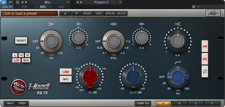This screenshot has height=107, width=225.
Task: Click the small bell symbol above mid gain knob
Action: pos(142,24)
